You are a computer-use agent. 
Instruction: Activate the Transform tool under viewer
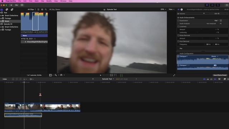click(x=50, y=75)
